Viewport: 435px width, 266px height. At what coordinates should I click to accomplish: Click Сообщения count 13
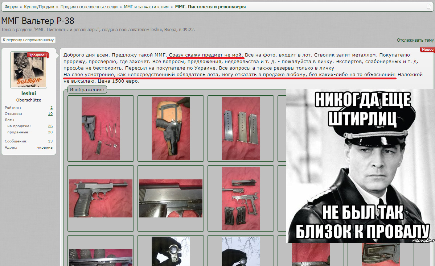point(50,141)
